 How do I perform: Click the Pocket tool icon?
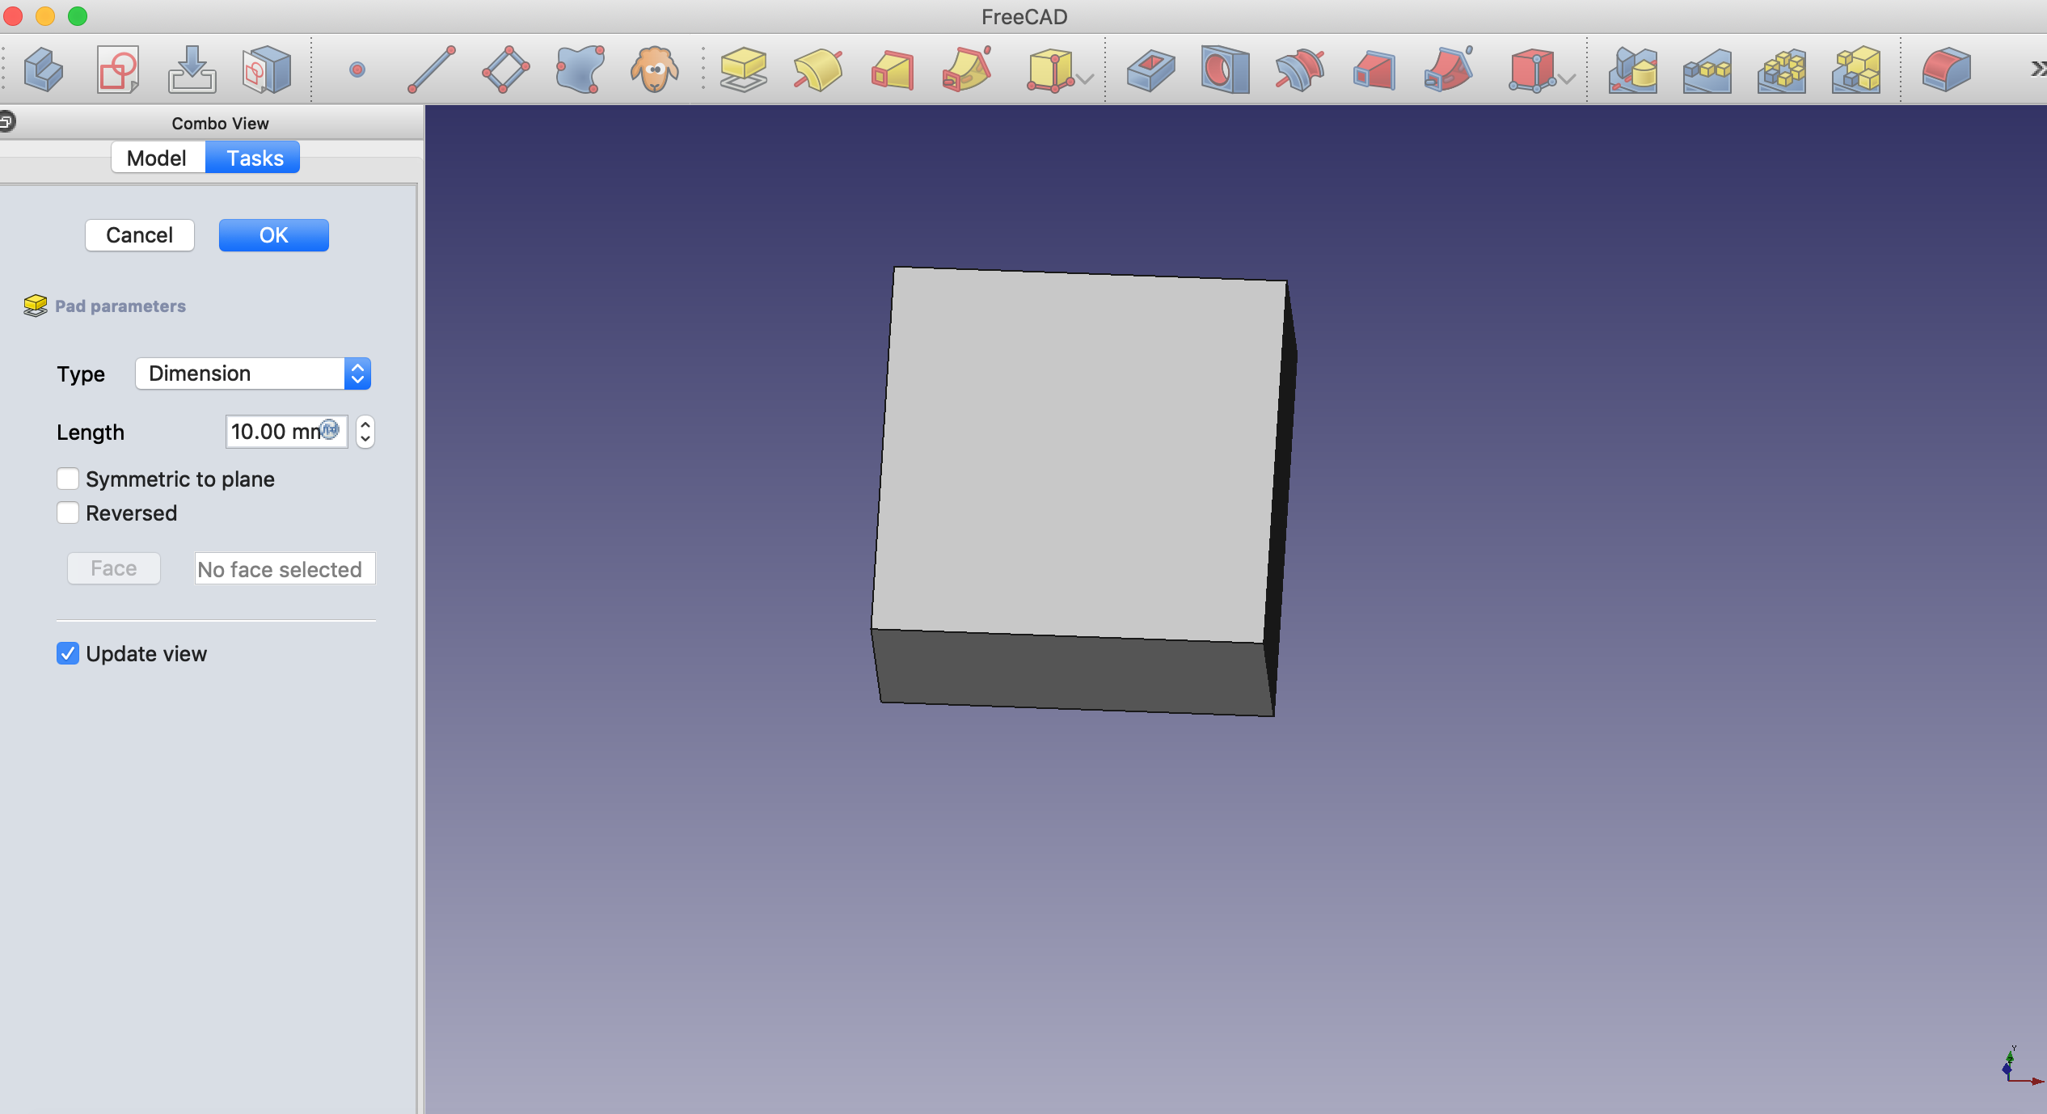click(1150, 70)
